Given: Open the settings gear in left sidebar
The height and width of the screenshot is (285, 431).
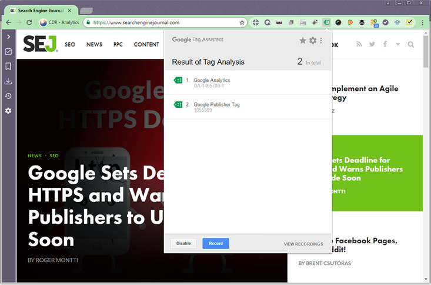Looking at the screenshot, I should point(8,111).
